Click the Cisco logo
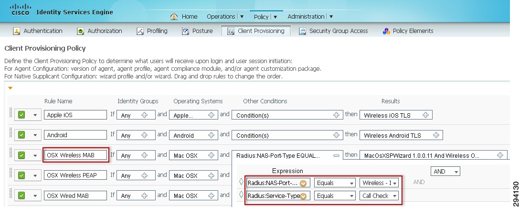 (20, 9)
